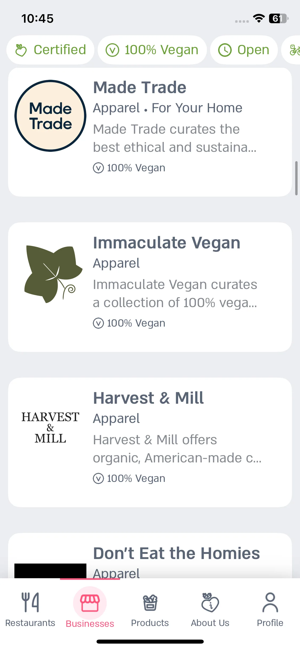Tap the 100% Vegan badge under Immaculate Vegan
The height and width of the screenshot is (650, 300).
click(129, 323)
